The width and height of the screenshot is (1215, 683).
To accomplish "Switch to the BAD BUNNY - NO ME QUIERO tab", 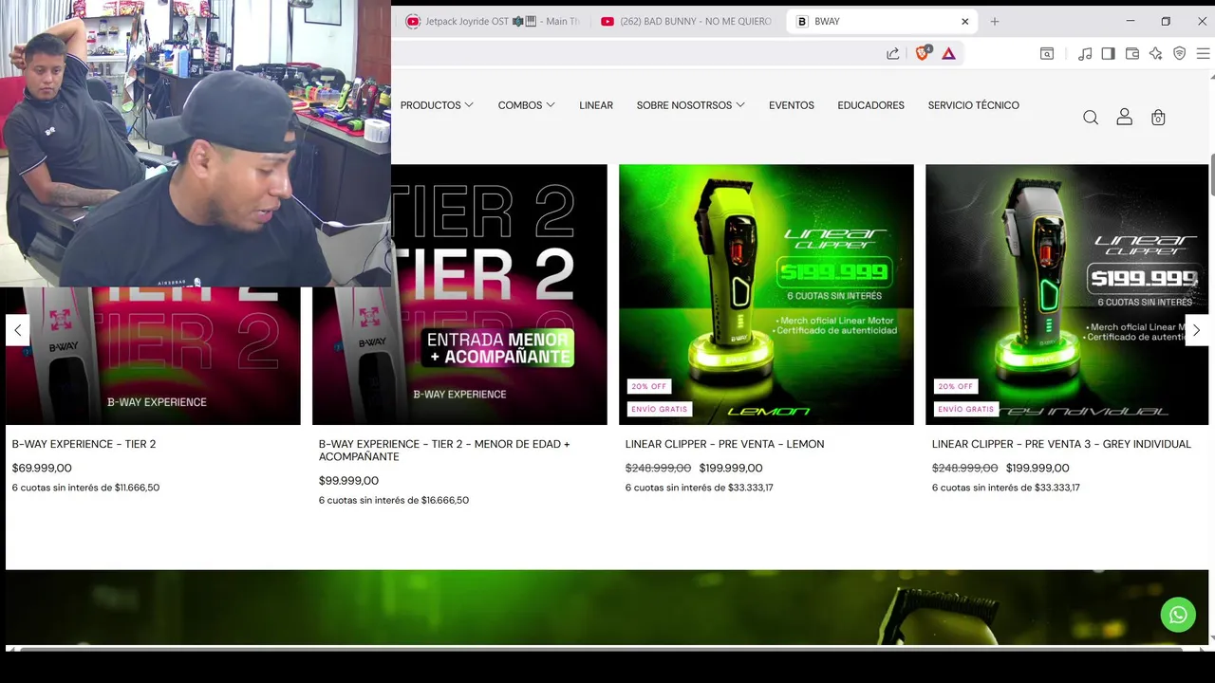I will click(x=686, y=21).
